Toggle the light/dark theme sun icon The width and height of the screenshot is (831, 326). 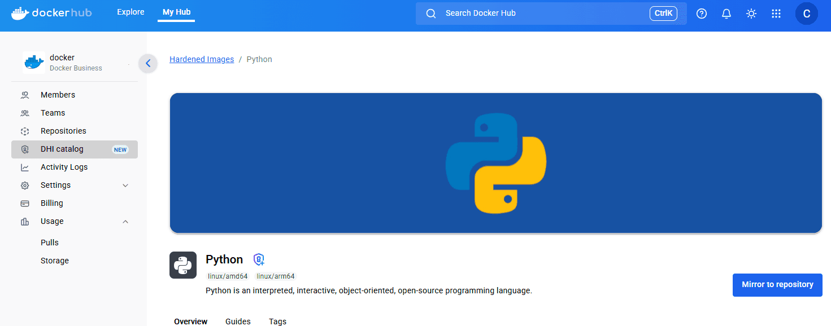(751, 14)
